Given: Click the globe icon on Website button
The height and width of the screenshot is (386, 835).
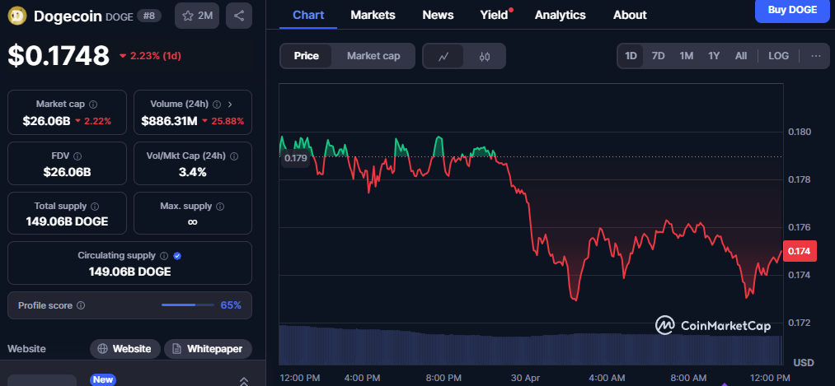Looking at the screenshot, I should pyautogui.click(x=102, y=349).
